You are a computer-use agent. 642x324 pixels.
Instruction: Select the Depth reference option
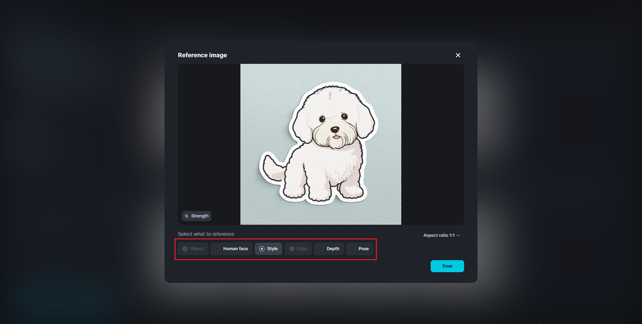pyautogui.click(x=329, y=249)
